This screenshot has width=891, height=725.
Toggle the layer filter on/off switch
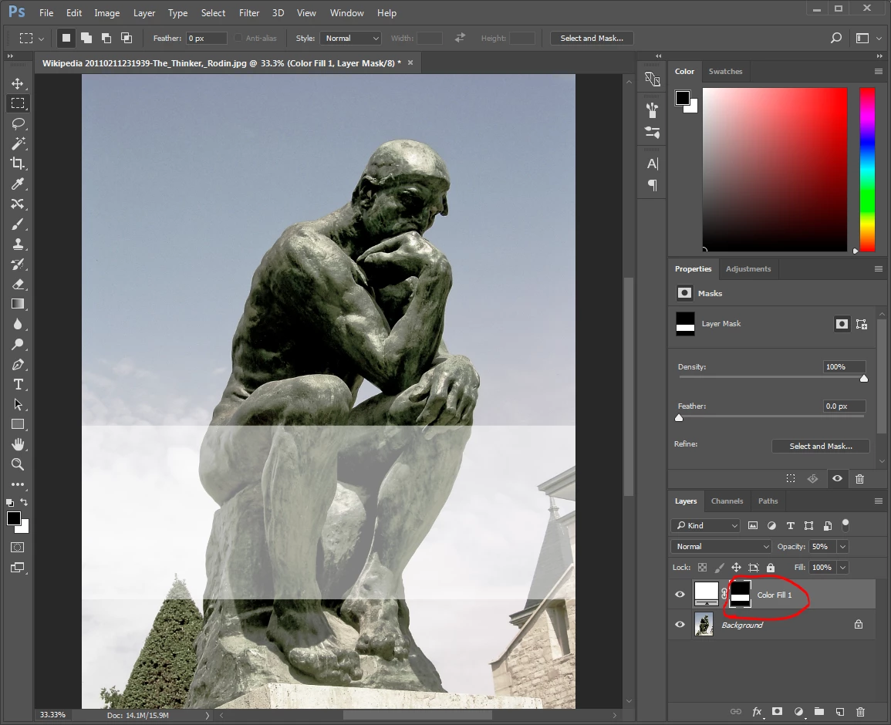click(845, 524)
